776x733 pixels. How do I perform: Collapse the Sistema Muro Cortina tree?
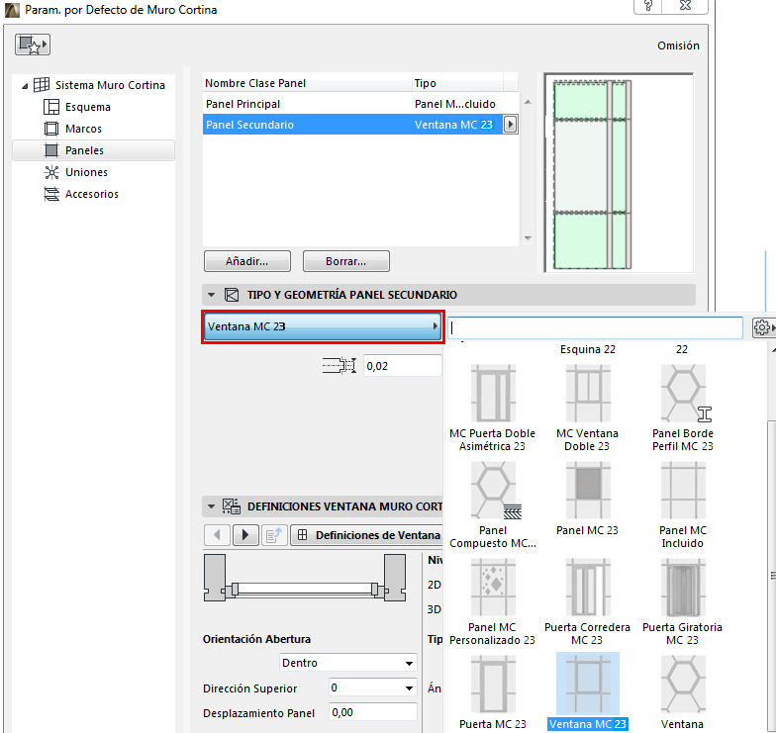(x=25, y=86)
